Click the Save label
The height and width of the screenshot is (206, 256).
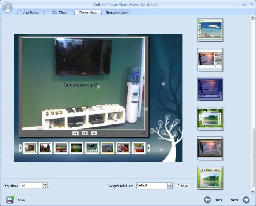(21, 200)
